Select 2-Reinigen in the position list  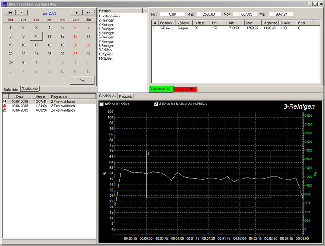tap(106, 20)
